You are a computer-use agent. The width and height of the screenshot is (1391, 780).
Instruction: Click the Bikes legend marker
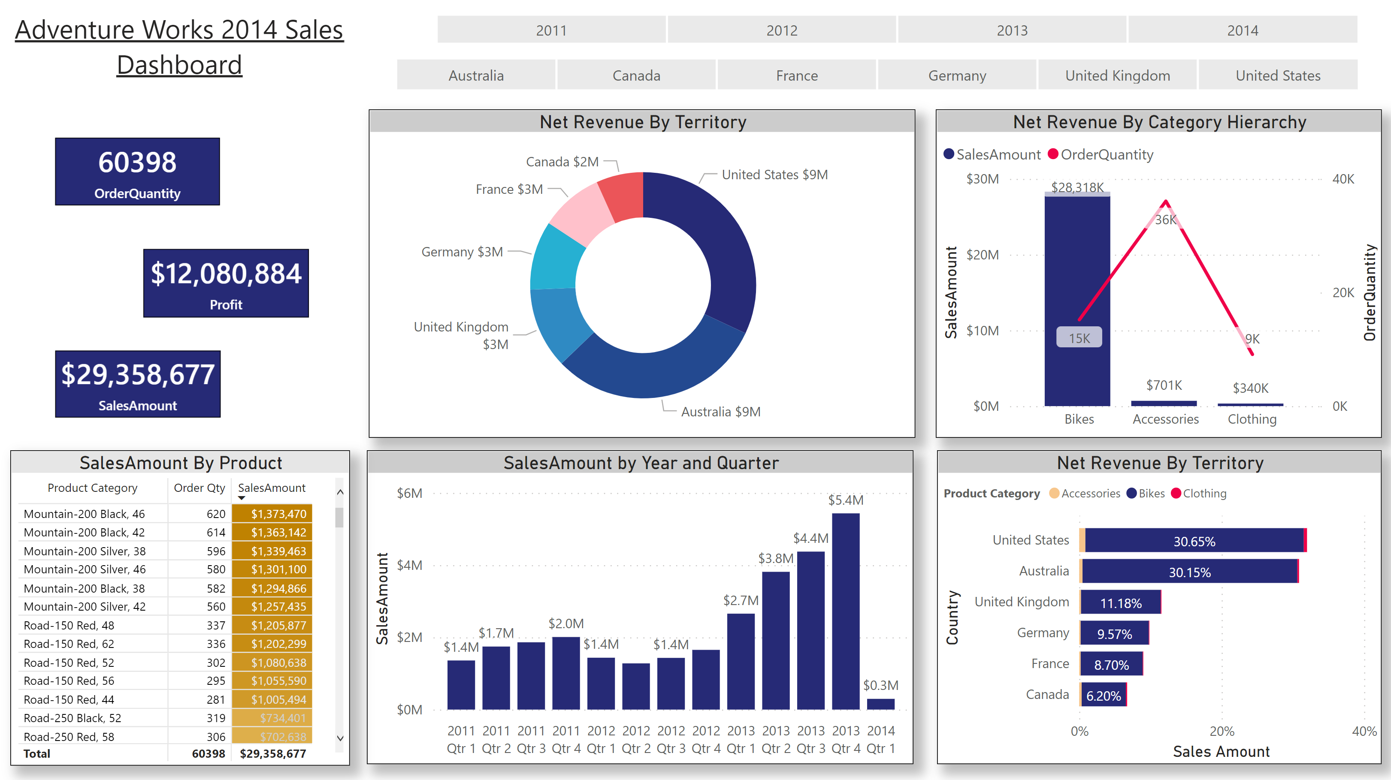(x=1132, y=493)
